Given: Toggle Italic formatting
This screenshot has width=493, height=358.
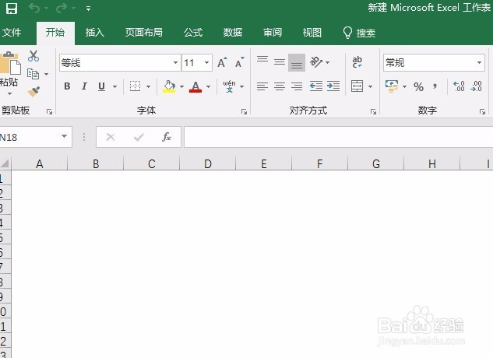Looking at the screenshot, I should click(84, 86).
